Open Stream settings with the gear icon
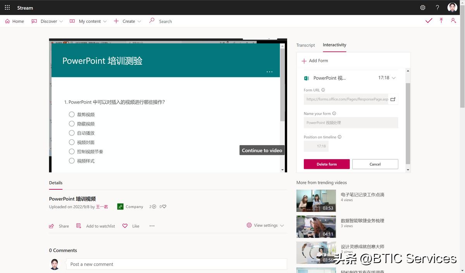 point(422,7)
